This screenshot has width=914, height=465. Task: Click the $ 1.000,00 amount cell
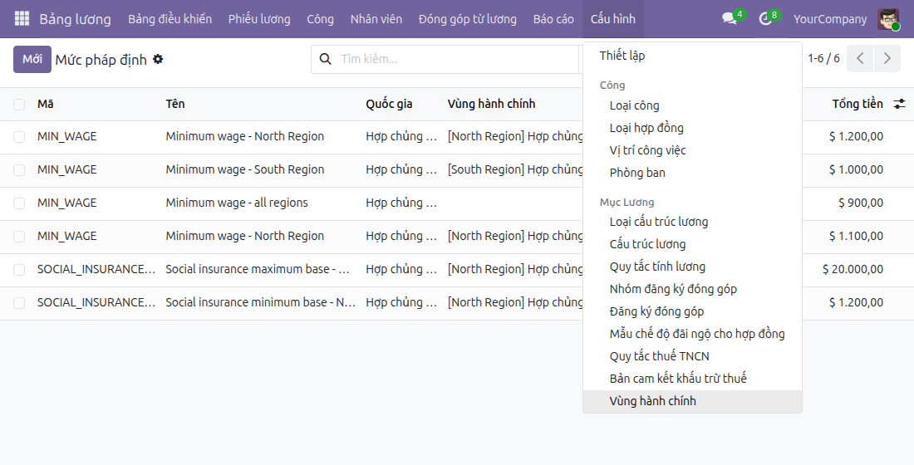click(856, 169)
